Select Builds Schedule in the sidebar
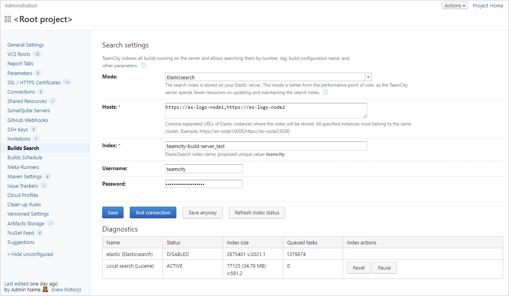This screenshot has width=509, height=296. click(24, 157)
